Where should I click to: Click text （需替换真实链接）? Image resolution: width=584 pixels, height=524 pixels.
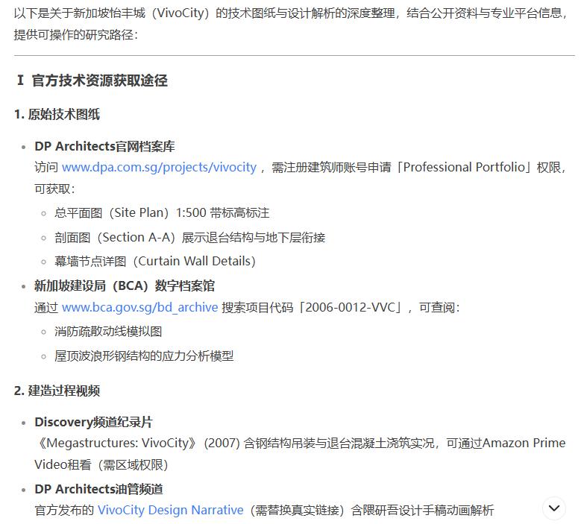(297, 510)
